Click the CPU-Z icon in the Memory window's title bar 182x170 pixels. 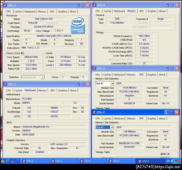point(94,5)
